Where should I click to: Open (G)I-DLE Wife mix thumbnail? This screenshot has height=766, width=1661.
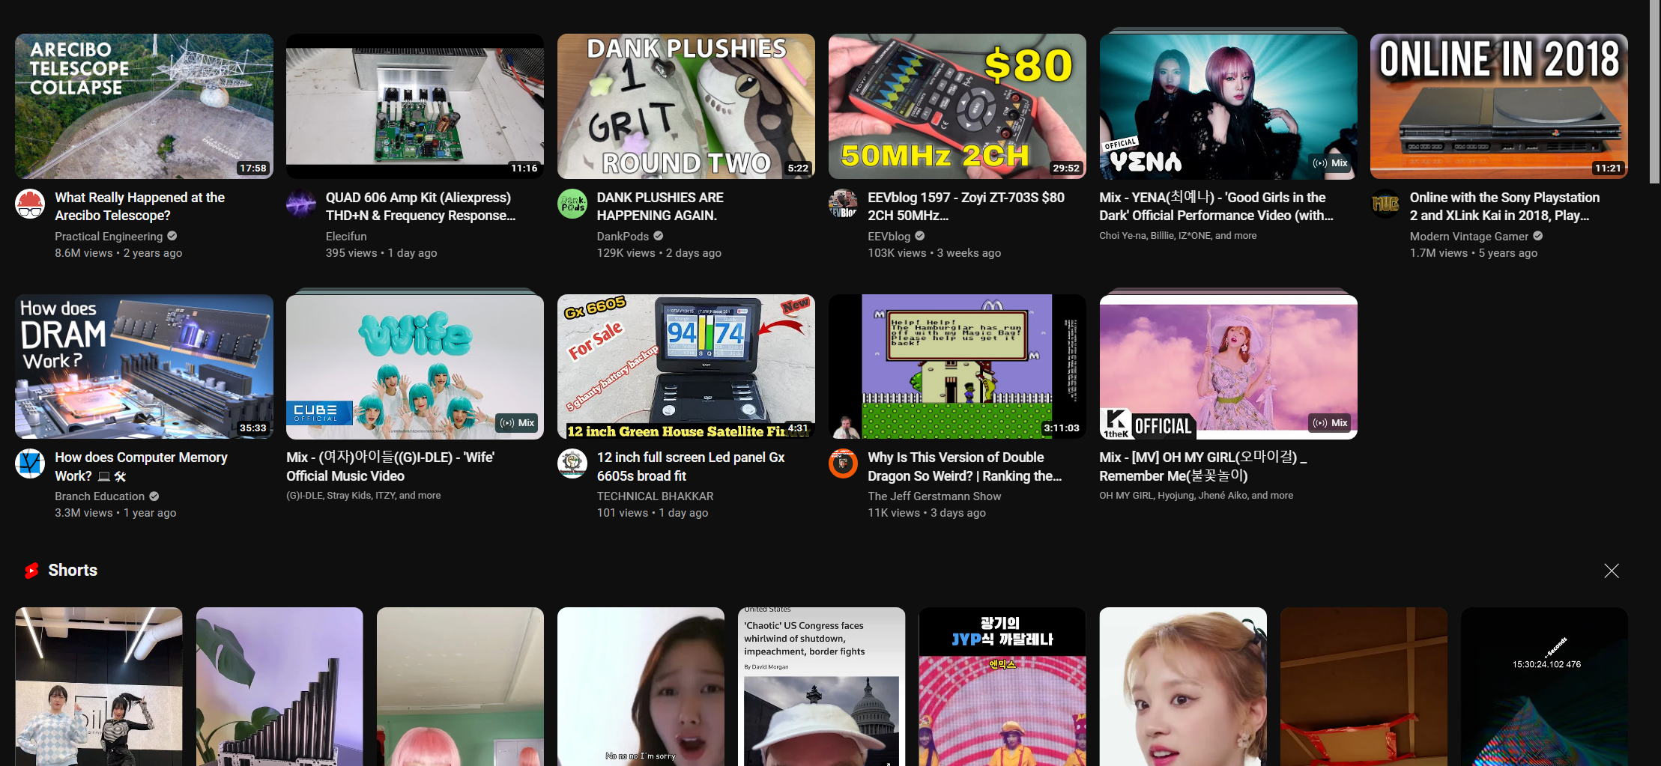point(415,366)
